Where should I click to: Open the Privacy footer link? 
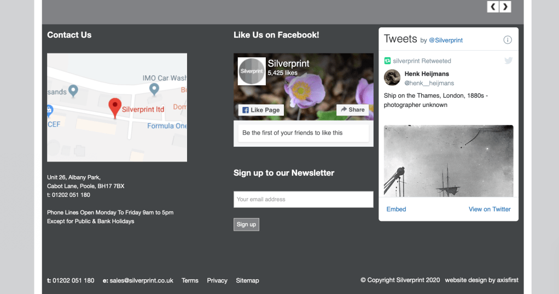[217, 280]
